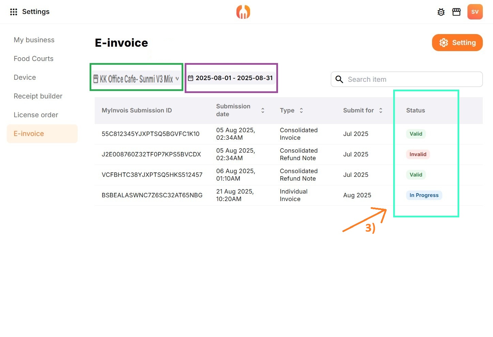The image size is (493, 337).
Task: Sort by Submission date column arrows
Action: coord(263,110)
